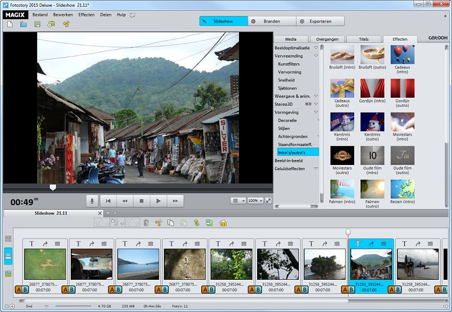Open the 100% zoom dropdown
The width and height of the screenshot is (452, 312).
[255, 201]
